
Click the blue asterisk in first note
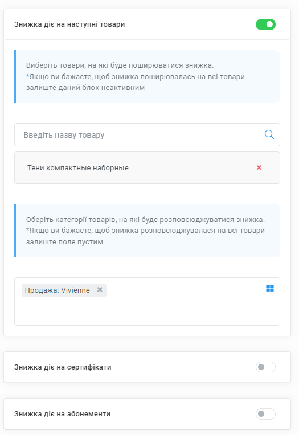pyautogui.click(x=27, y=76)
